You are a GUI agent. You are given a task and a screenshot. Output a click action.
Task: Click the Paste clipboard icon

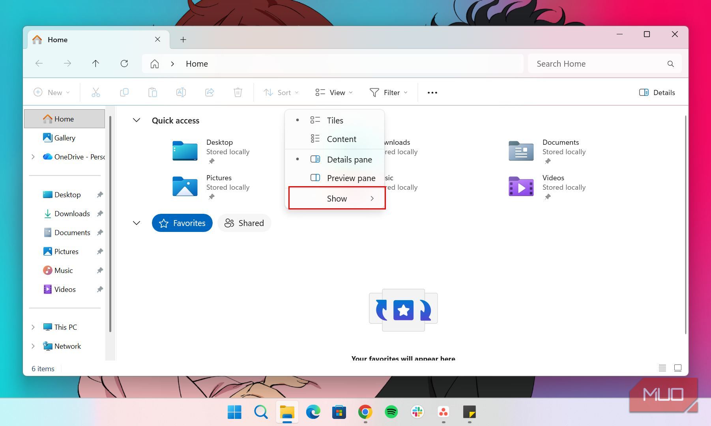[x=152, y=92]
